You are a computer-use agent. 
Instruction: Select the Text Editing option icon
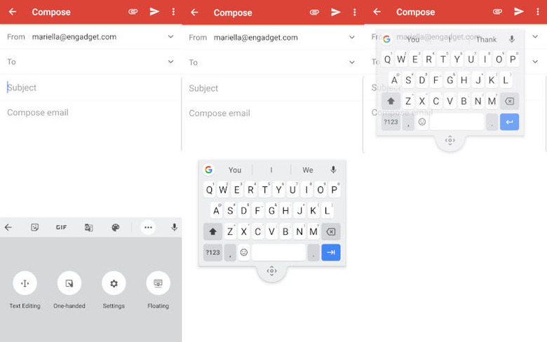tap(25, 283)
